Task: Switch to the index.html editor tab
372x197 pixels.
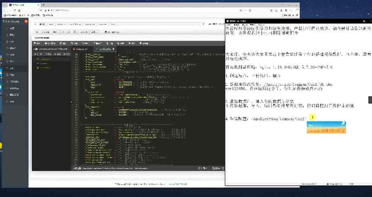Action: click(x=81, y=49)
